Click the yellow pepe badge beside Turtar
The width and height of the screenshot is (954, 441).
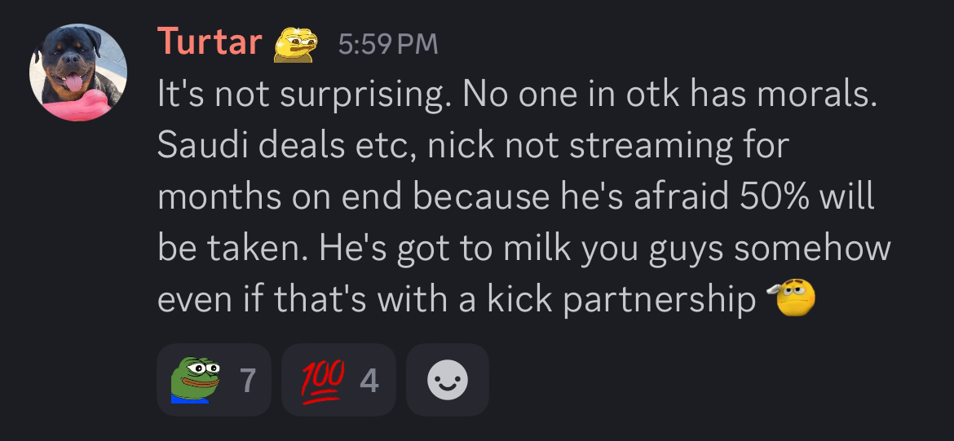295,44
